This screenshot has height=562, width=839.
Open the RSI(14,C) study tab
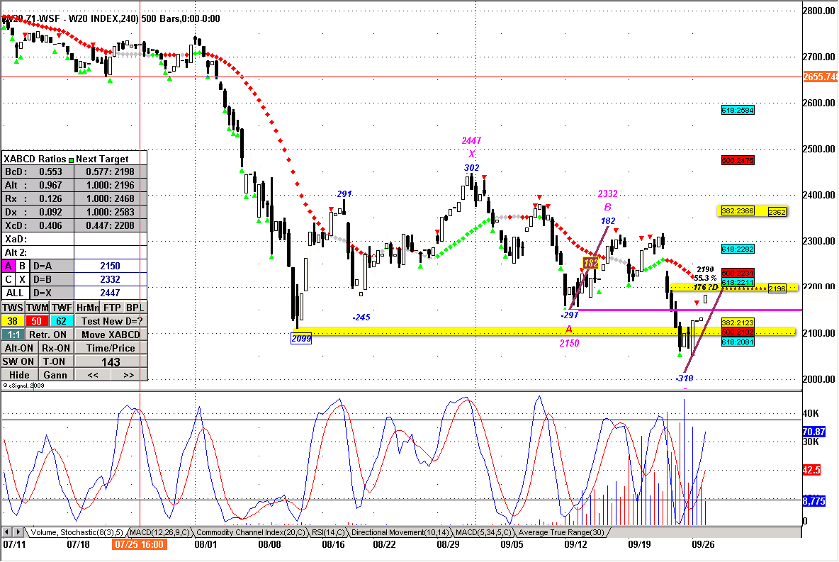(328, 532)
